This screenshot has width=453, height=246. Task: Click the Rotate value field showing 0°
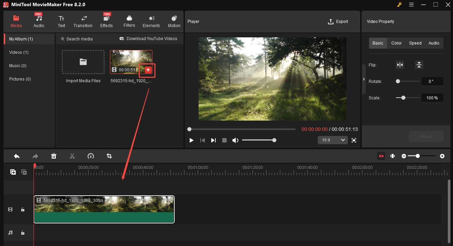click(432, 82)
